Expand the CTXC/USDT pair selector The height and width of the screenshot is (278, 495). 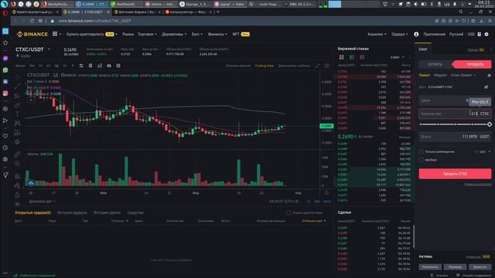pos(49,49)
